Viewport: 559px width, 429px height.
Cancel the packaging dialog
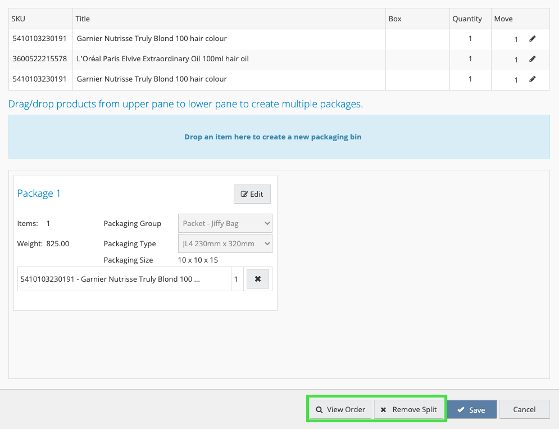[524, 409]
